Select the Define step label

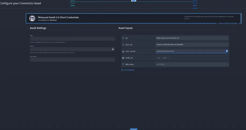(195, 5)
